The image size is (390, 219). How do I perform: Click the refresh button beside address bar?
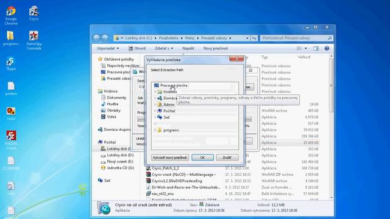pyautogui.click(x=254, y=38)
